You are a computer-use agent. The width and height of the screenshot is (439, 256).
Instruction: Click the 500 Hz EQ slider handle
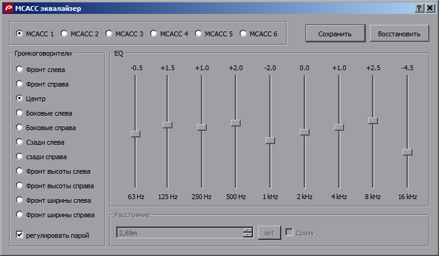pos(236,123)
